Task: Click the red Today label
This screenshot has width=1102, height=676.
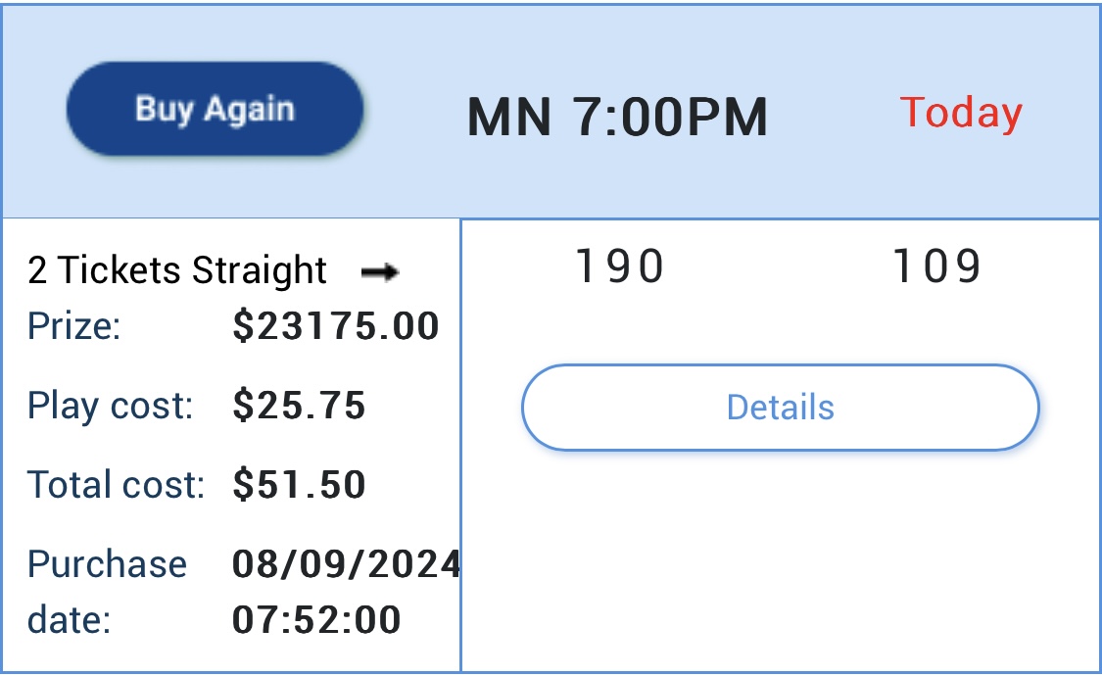Action: (x=961, y=113)
